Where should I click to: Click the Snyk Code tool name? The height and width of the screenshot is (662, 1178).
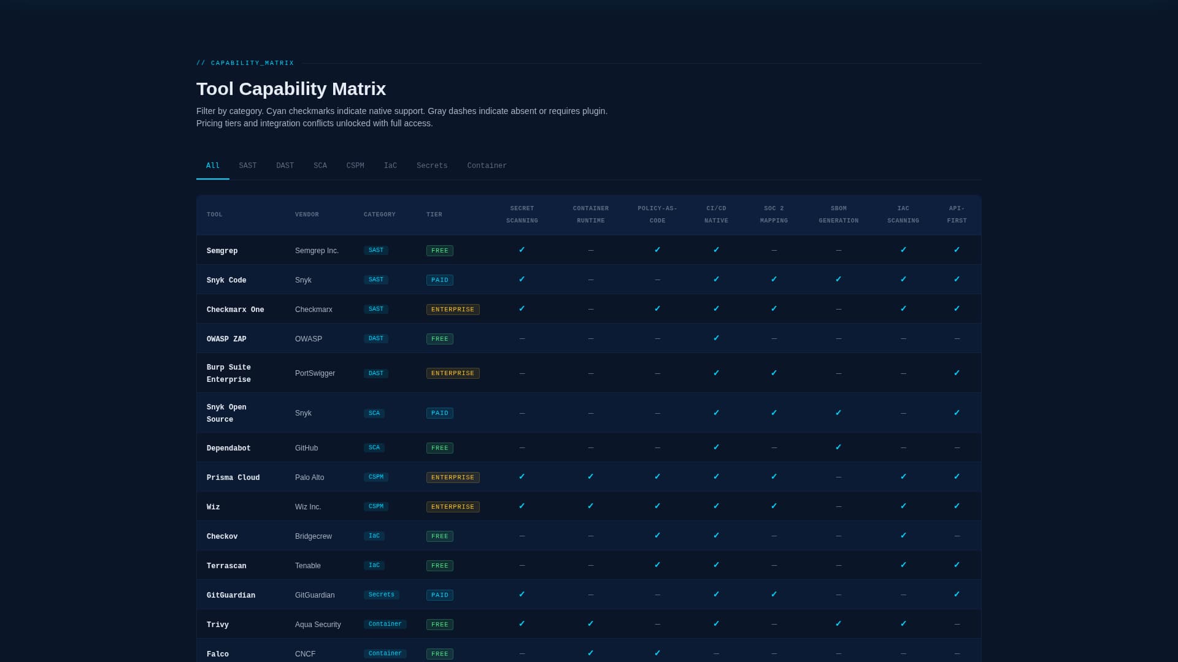pyautogui.click(x=226, y=280)
